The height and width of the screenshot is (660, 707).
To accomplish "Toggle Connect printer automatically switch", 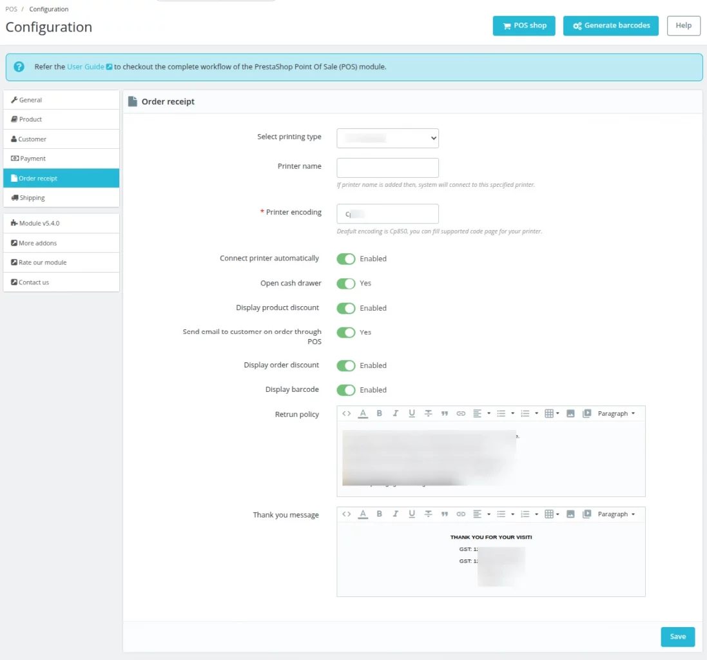I will point(346,258).
